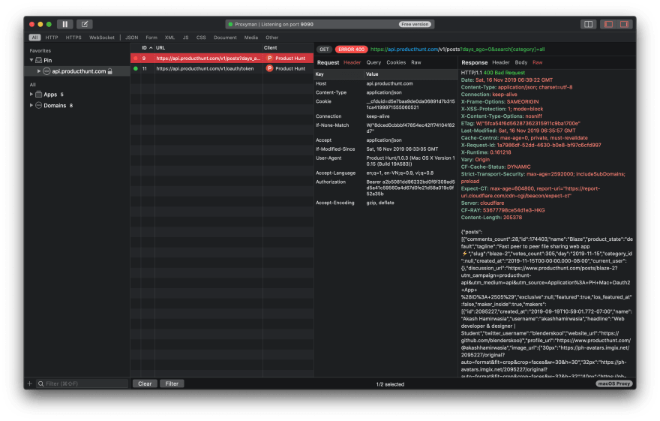The width and height of the screenshot is (660, 421).
Task: Click the 1/2 selected status text
Action: [390, 384]
